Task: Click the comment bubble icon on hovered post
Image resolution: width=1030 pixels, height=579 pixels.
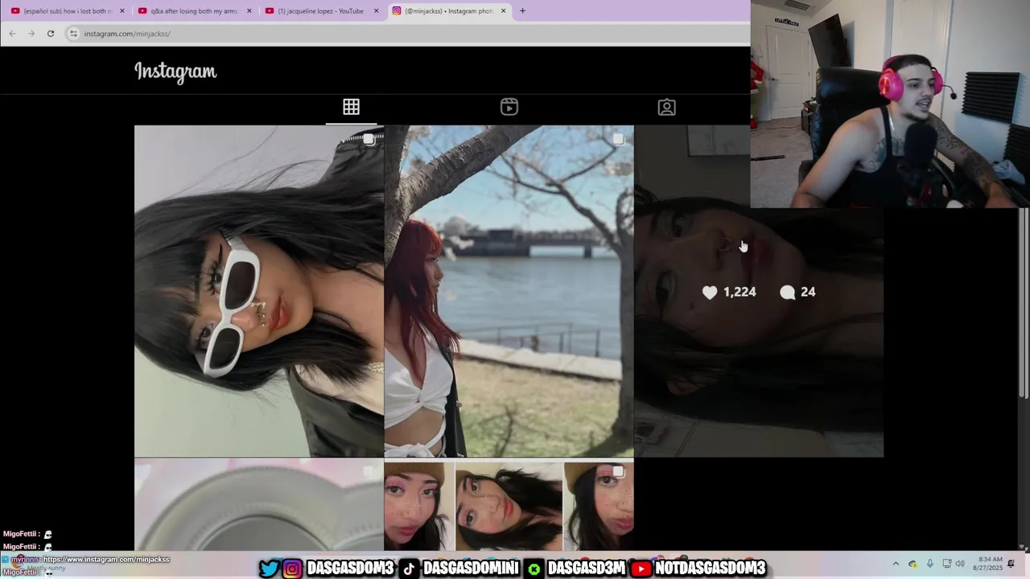Action: tap(788, 293)
